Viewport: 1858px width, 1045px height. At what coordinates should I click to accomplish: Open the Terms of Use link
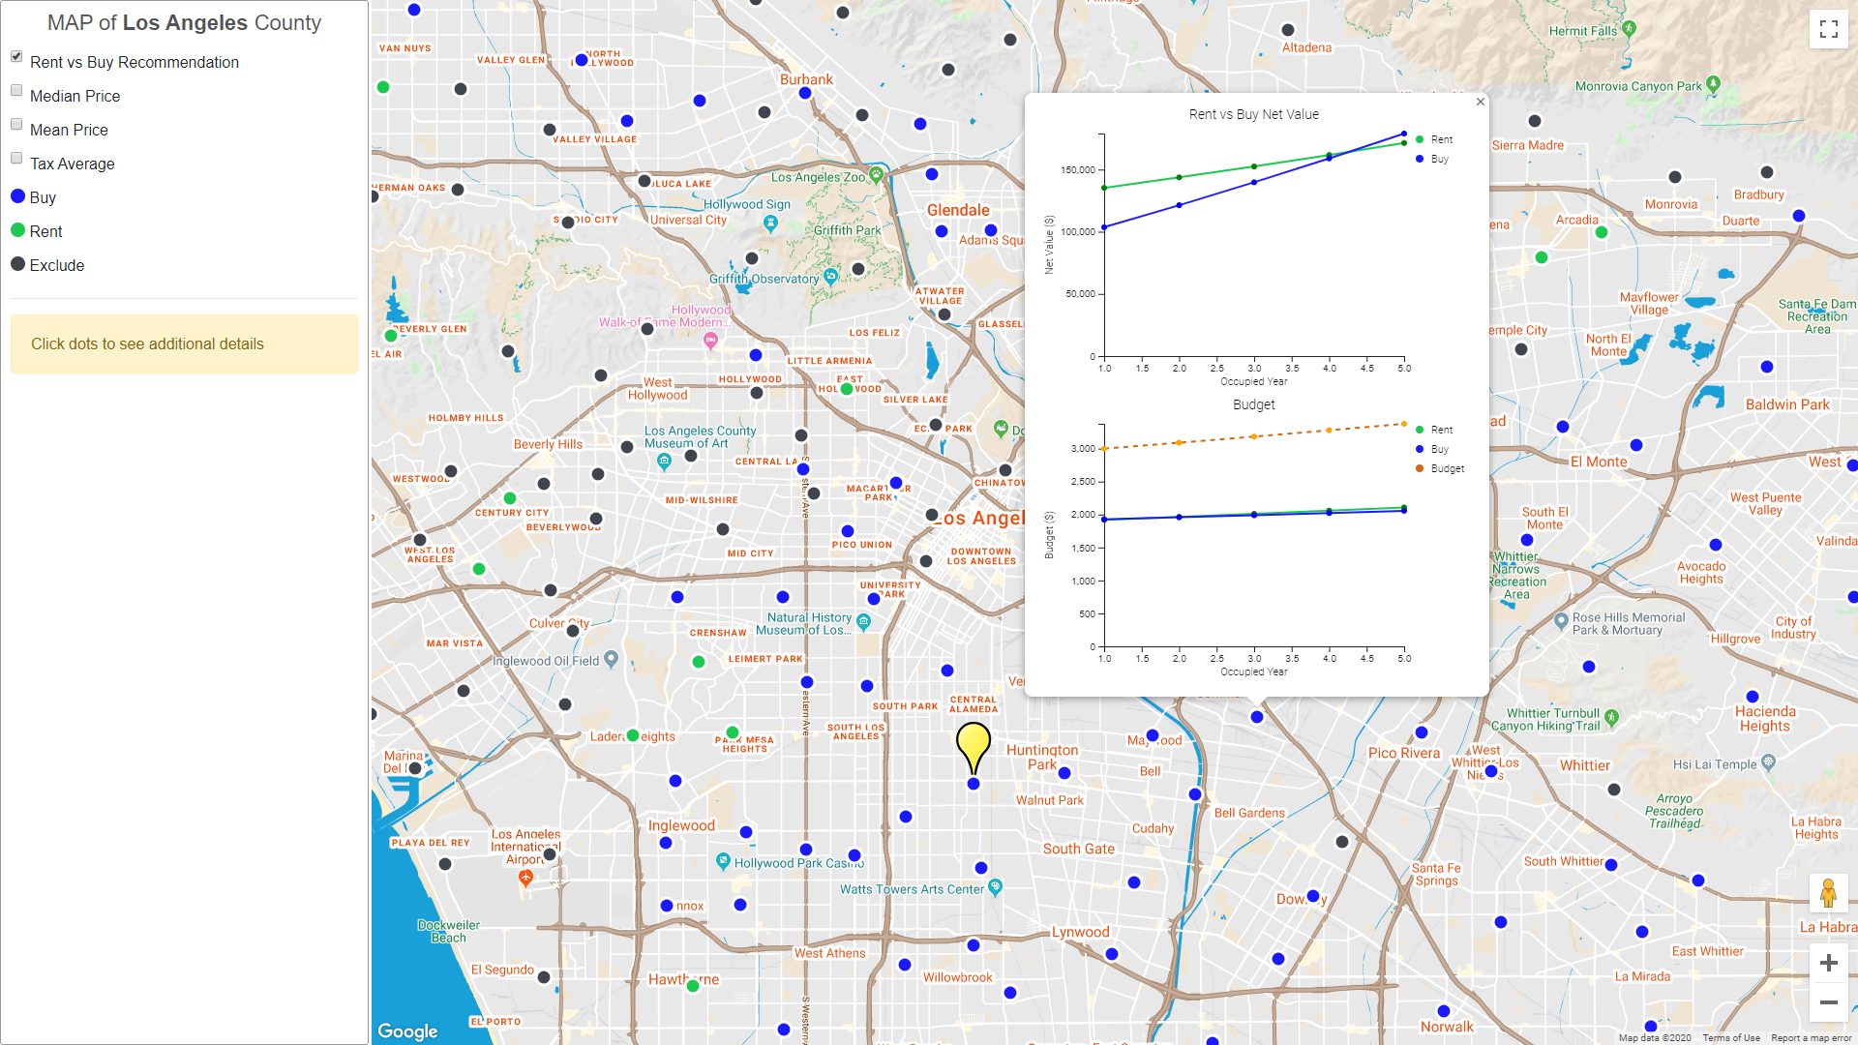(1731, 1037)
